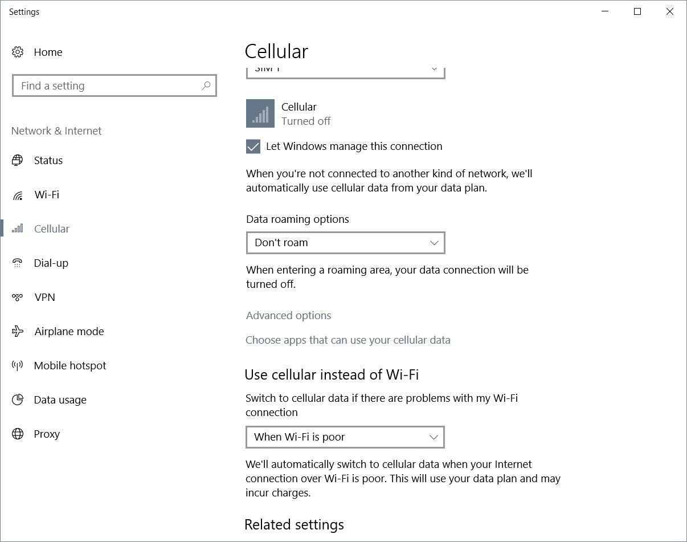Click the search magnifier icon
The width and height of the screenshot is (687, 542).
pyautogui.click(x=206, y=85)
